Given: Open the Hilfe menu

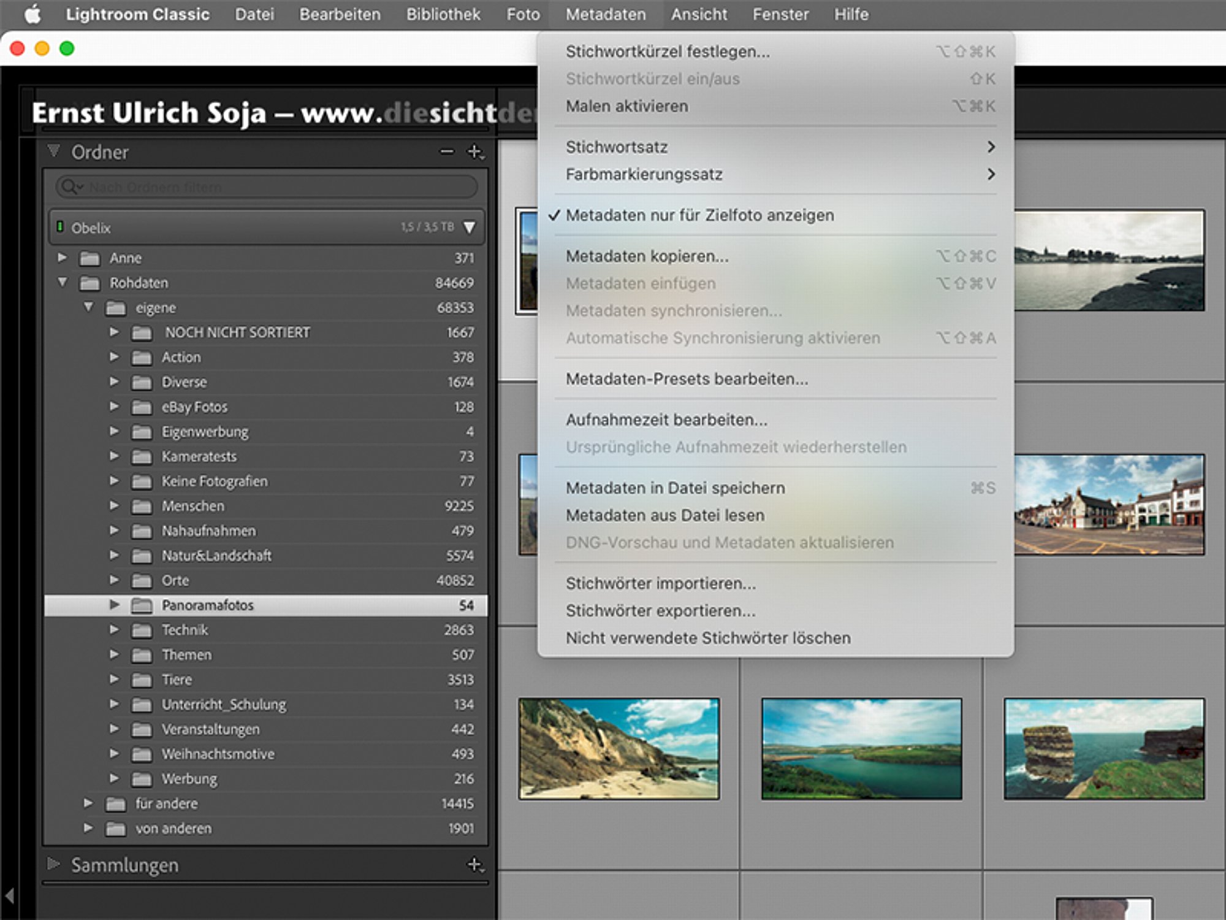Looking at the screenshot, I should [x=851, y=14].
